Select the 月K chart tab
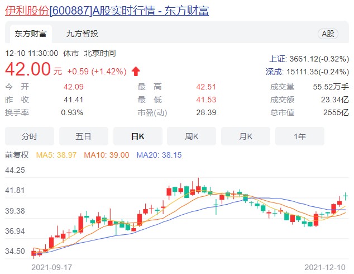354x274 pixels. point(246,136)
